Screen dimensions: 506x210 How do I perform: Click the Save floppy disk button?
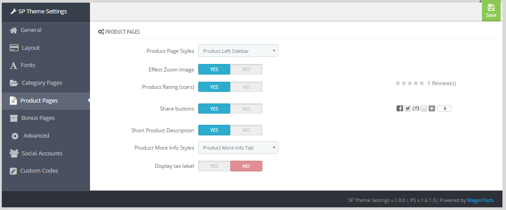(x=491, y=11)
